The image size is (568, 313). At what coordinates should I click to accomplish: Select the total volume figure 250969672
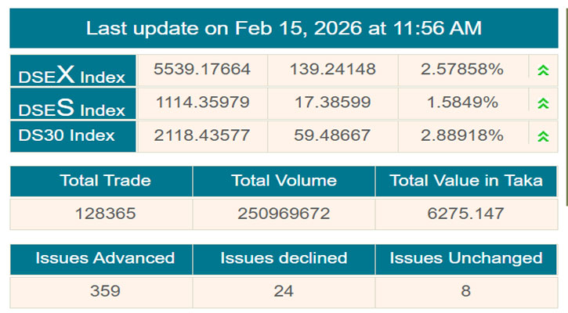pos(284,214)
